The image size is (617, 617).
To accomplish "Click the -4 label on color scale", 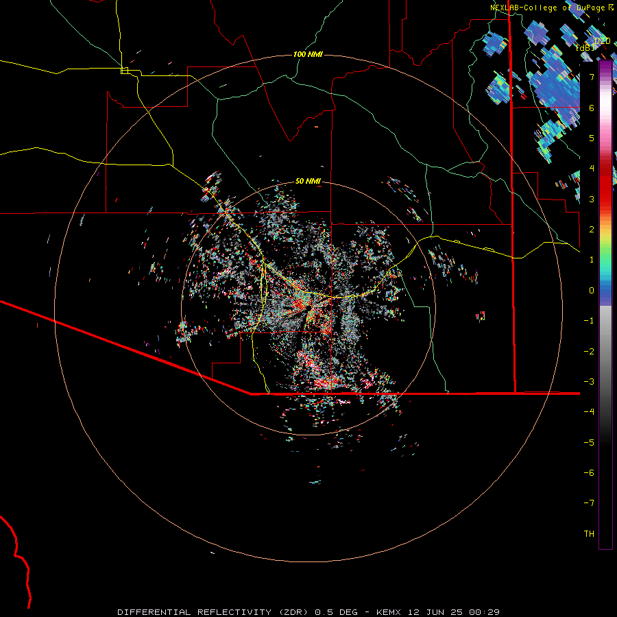I will click(589, 412).
